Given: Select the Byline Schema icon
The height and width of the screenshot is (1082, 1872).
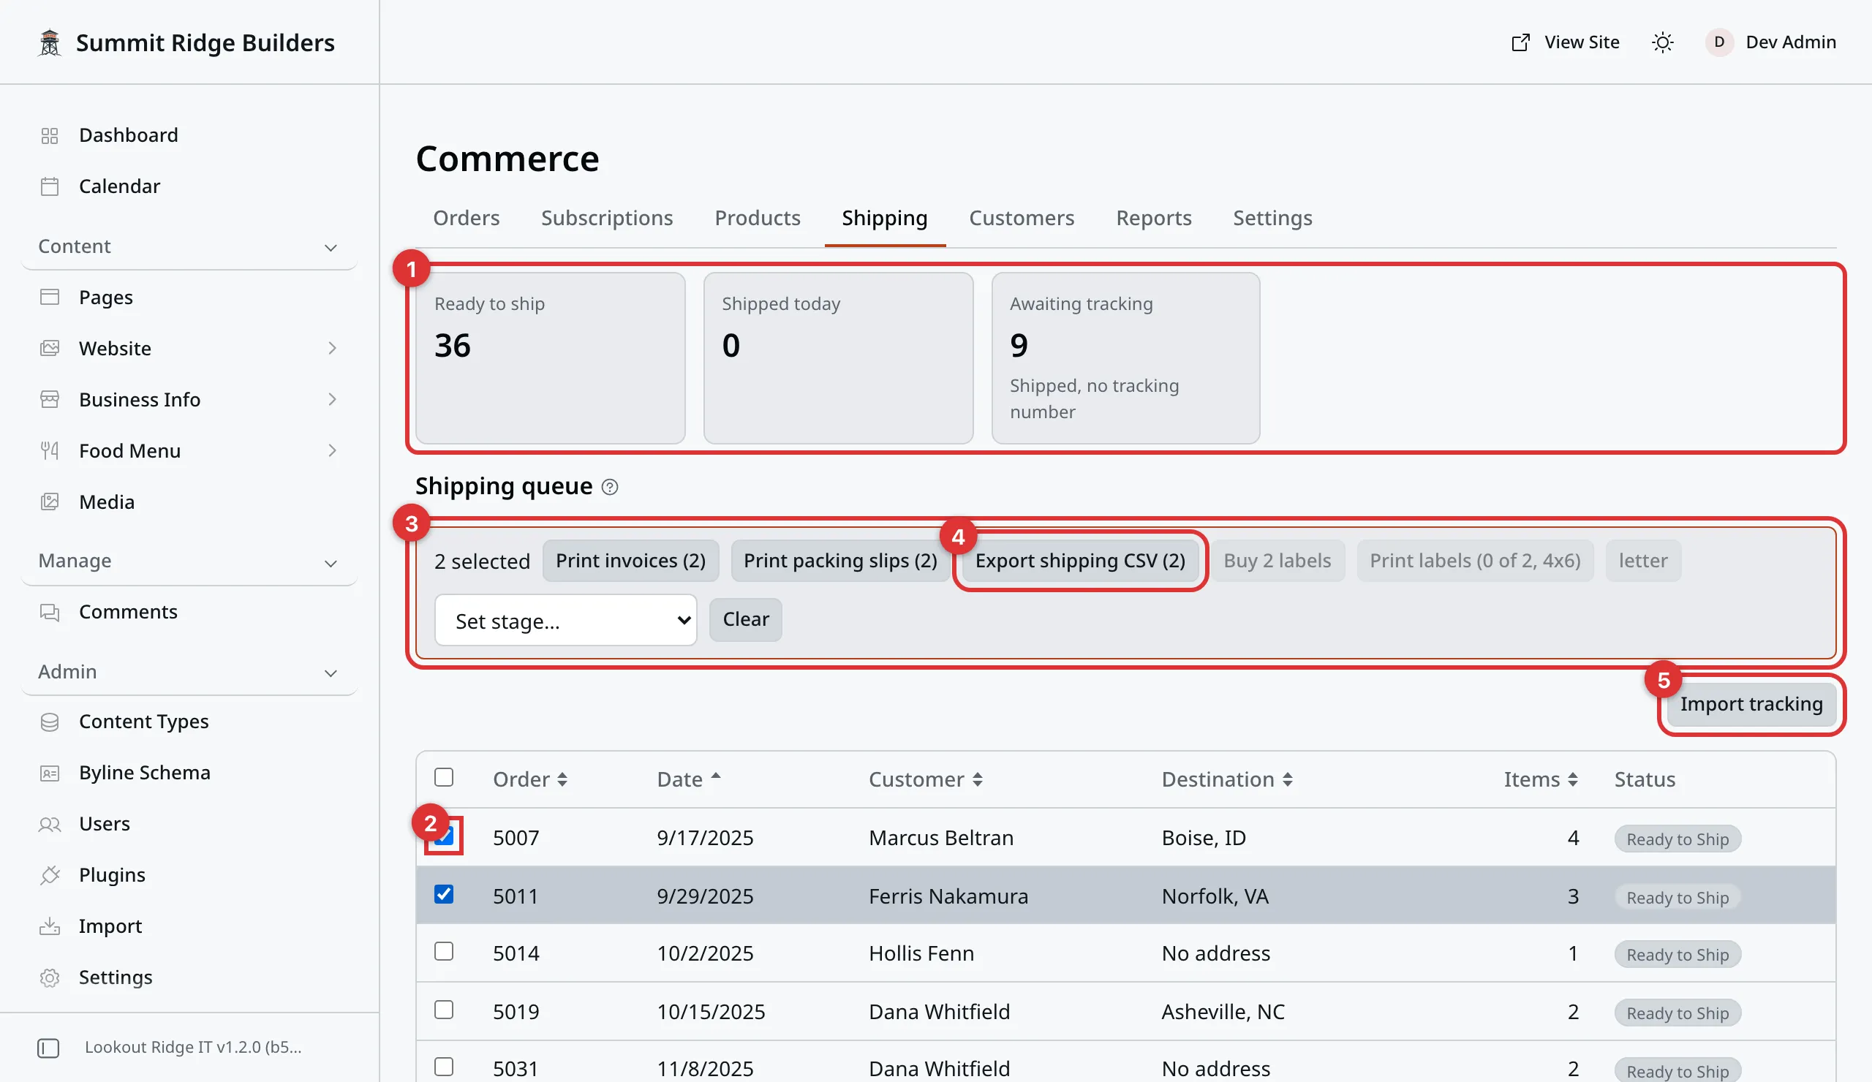Looking at the screenshot, I should coord(50,773).
